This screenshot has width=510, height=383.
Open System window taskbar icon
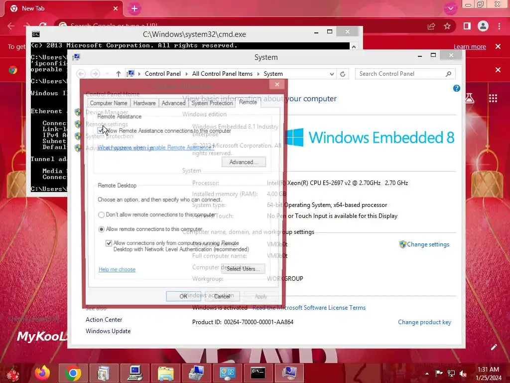[x=289, y=373]
